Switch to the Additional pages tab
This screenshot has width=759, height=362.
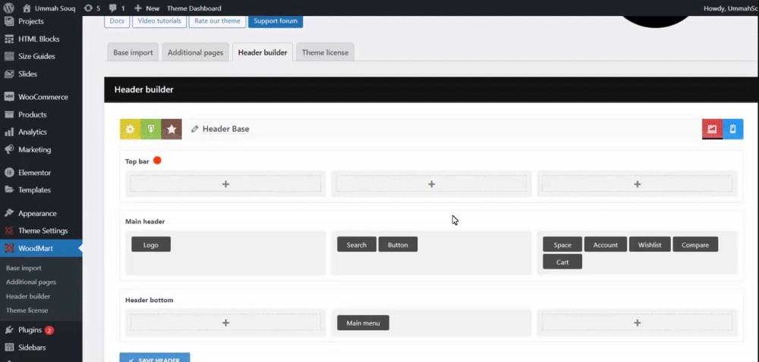coord(196,52)
